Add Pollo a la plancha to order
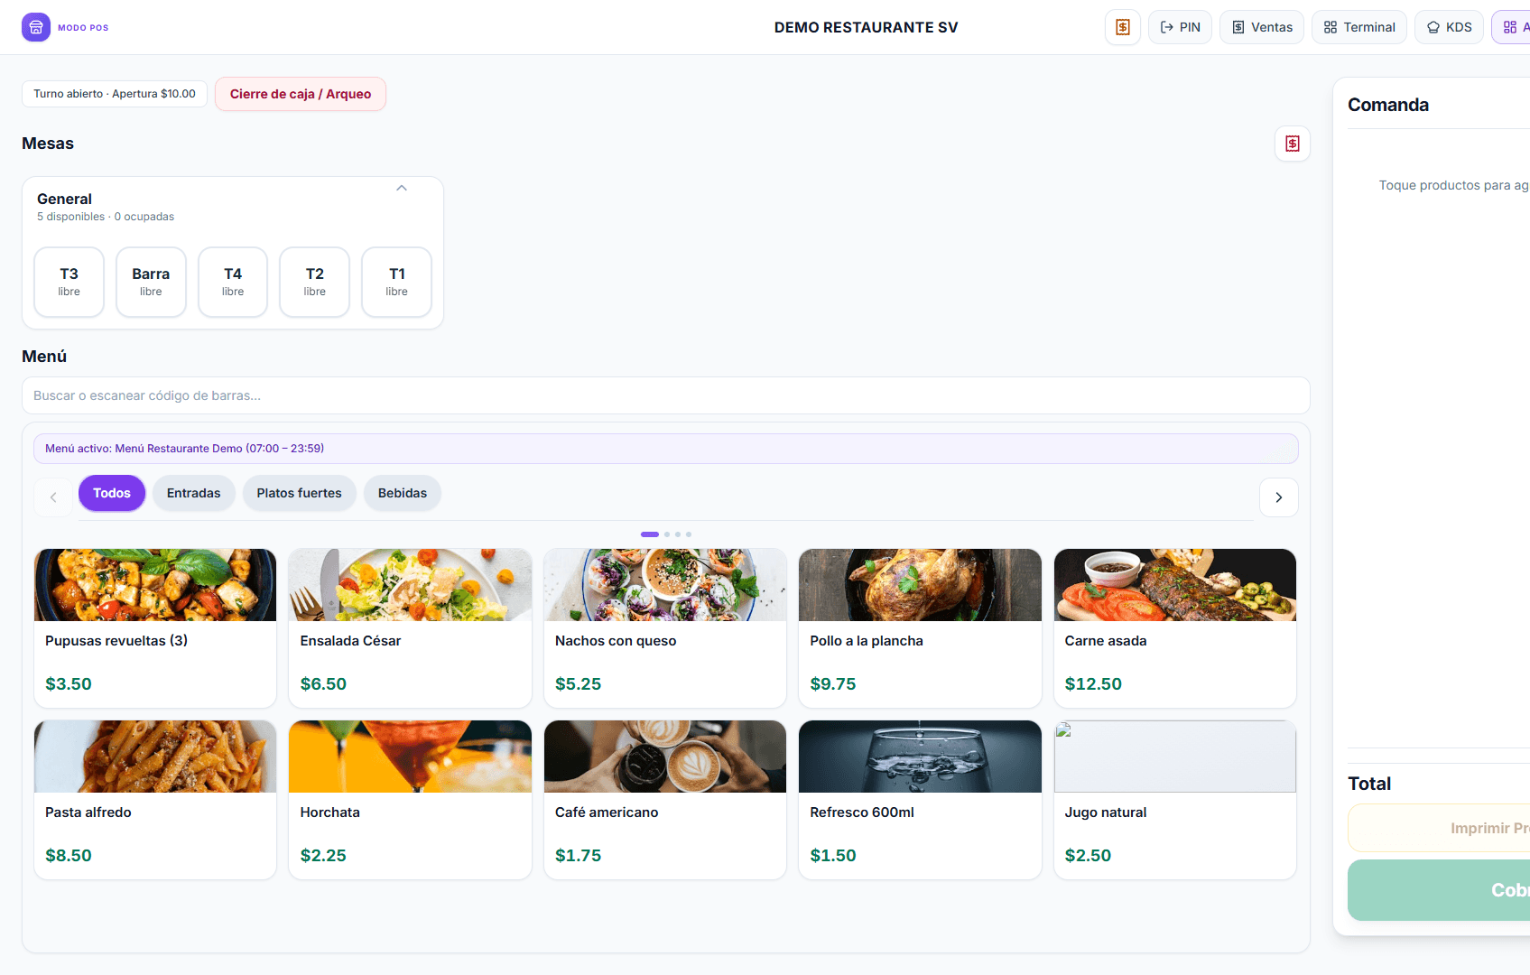 point(920,628)
